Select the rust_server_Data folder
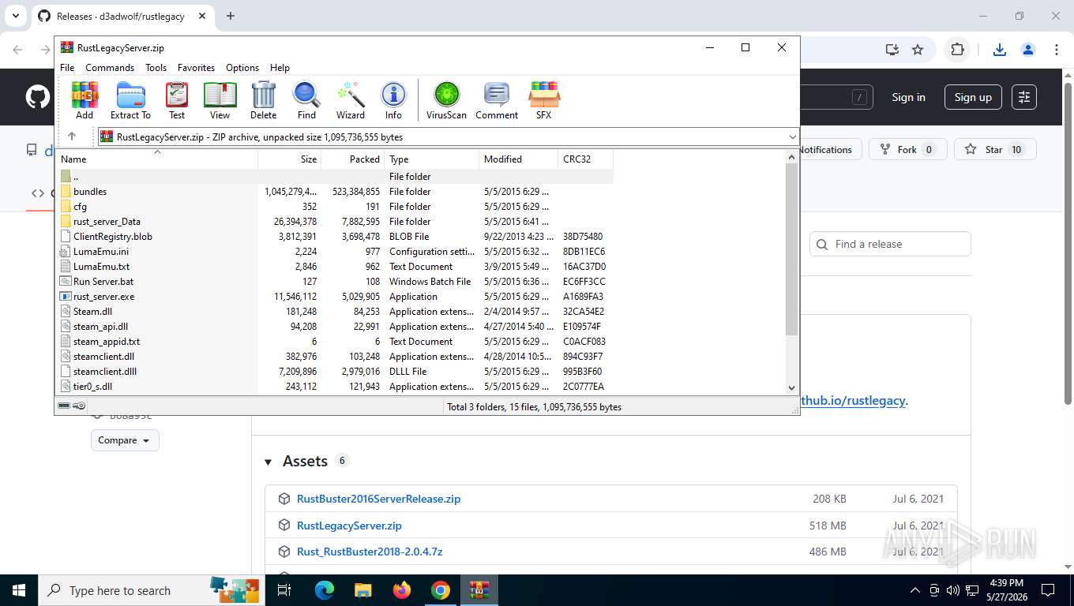Viewport: 1074px width, 606px height. [x=335, y=222]
